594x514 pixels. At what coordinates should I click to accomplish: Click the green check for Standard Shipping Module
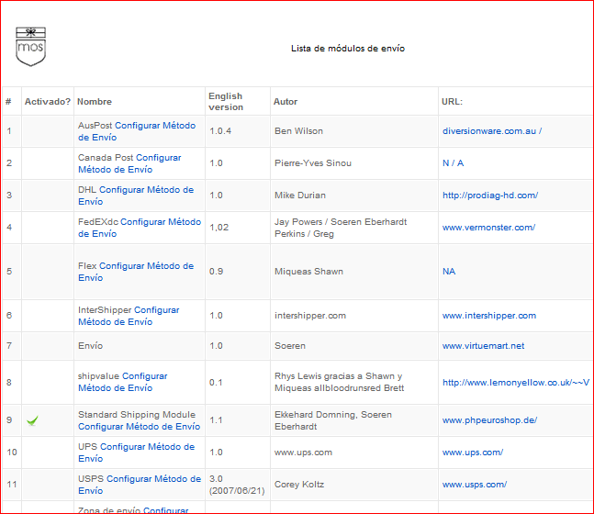(x=32, y=420)
